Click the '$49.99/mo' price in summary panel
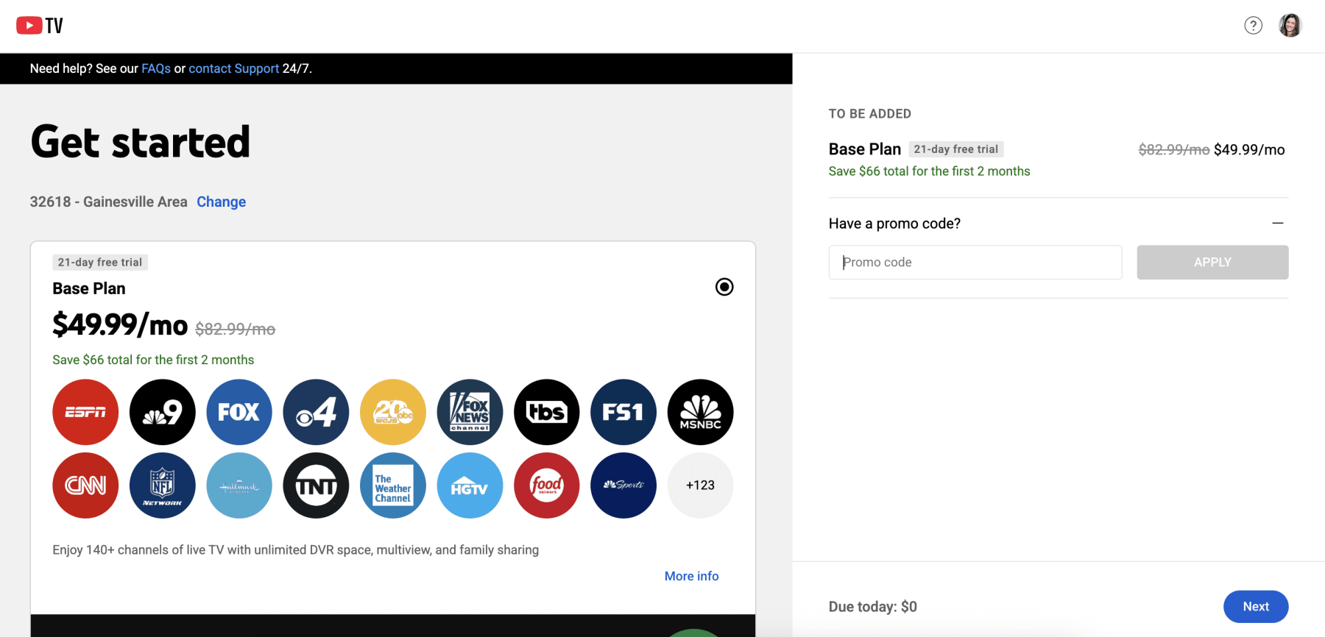 (1249, 150)
